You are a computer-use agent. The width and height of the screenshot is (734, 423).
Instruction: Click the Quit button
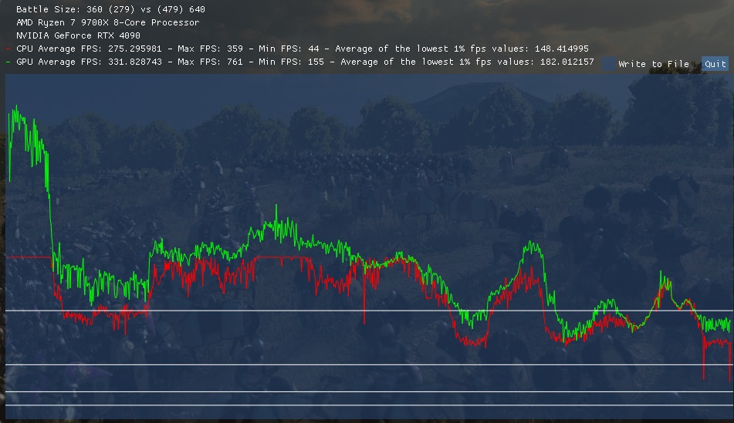tap(715, 64)
